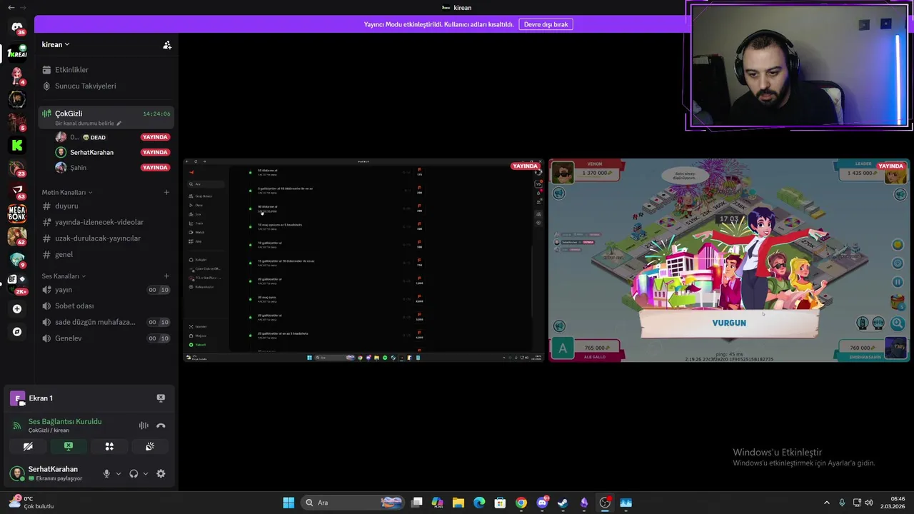Open Microsoft Edge from taskbar
This screenshot has height=514, width=914.
click(x=479, y=503)
